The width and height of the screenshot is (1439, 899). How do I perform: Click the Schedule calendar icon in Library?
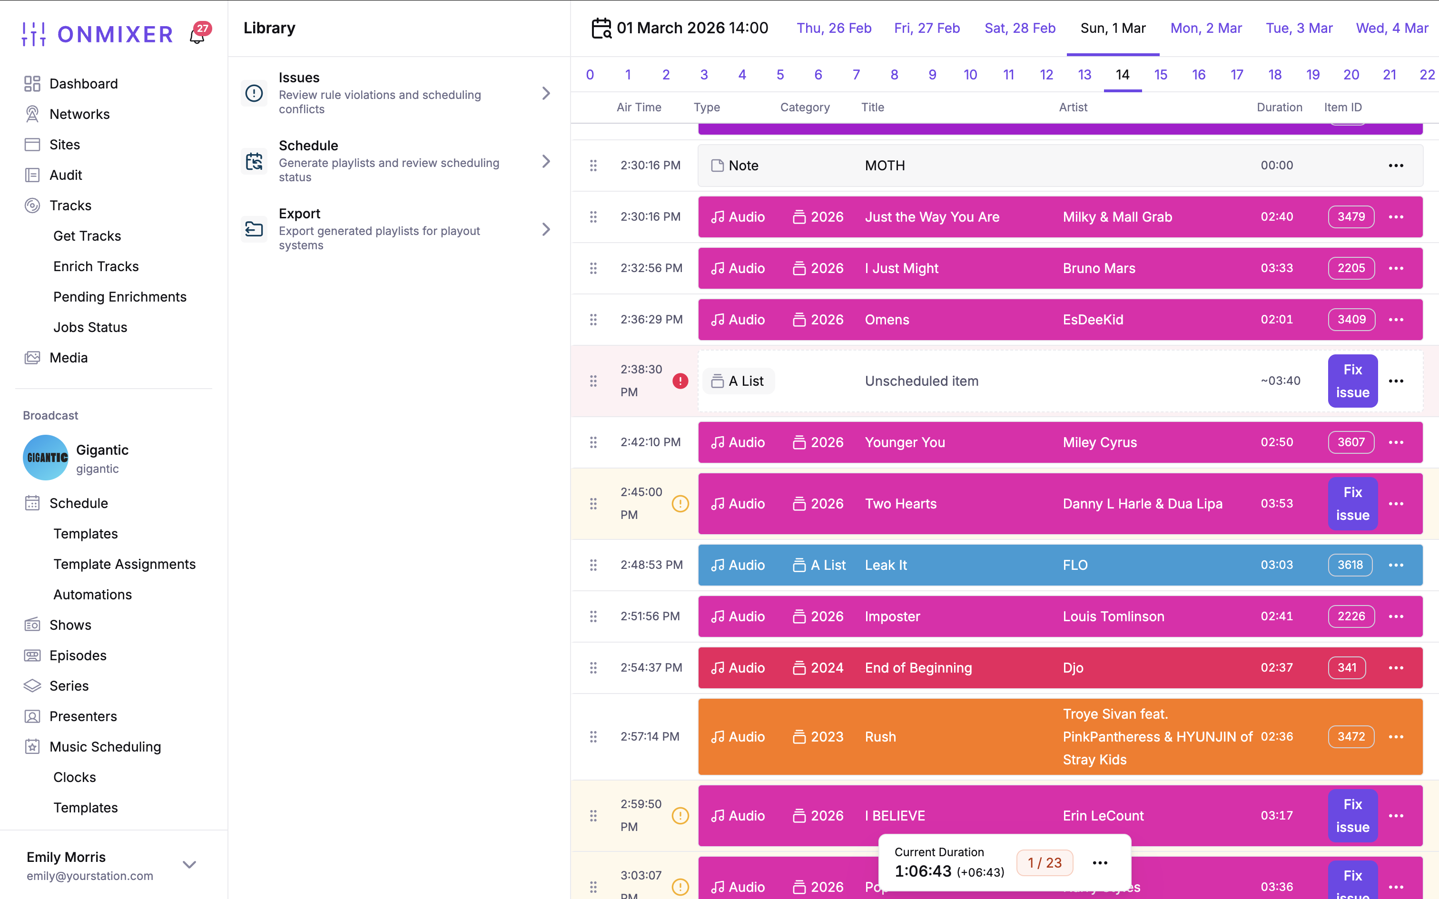[x=254, y=161]
